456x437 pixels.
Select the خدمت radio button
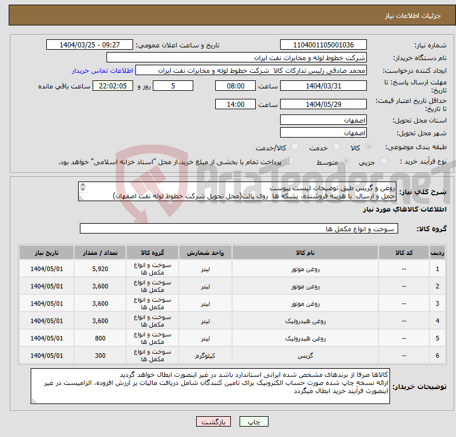[336, 147]
